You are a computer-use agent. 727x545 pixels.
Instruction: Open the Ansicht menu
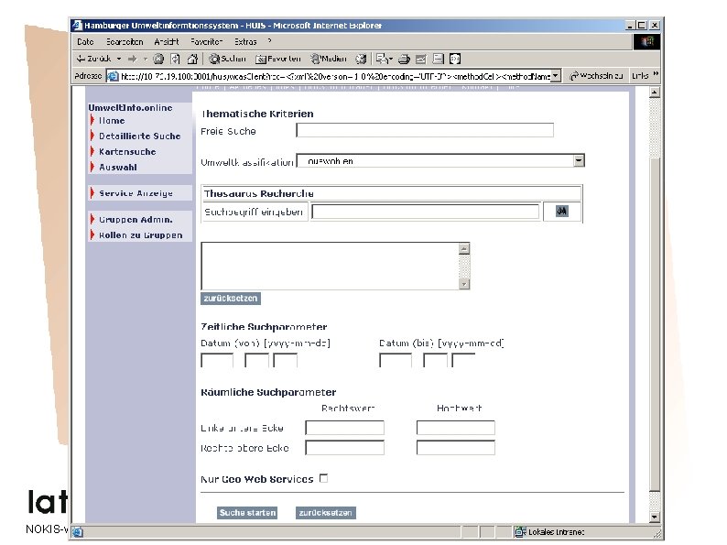click(167, 42)
